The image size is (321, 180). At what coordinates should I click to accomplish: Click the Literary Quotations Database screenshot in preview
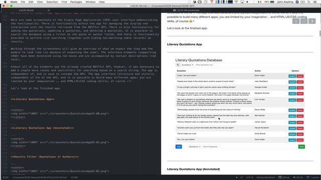coord(240,103)
